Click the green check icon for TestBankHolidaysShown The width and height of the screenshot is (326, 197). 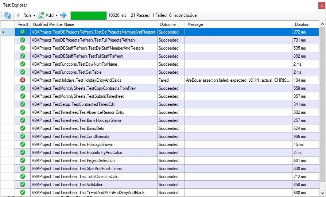click(x=23, y=120)
